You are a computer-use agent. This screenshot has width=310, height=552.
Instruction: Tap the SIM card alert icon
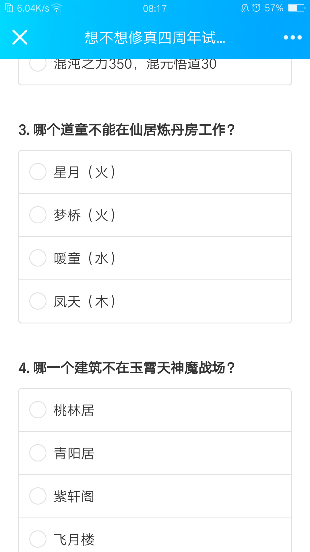(9, 8)
